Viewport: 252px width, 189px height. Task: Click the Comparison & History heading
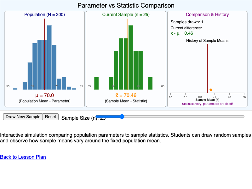[x=207, y=14]
